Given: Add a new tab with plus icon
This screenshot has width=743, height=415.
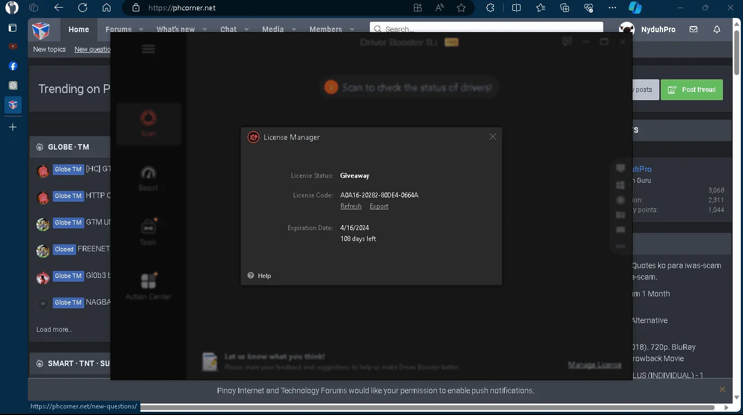Looking at the screenshot, I should 13,127.
